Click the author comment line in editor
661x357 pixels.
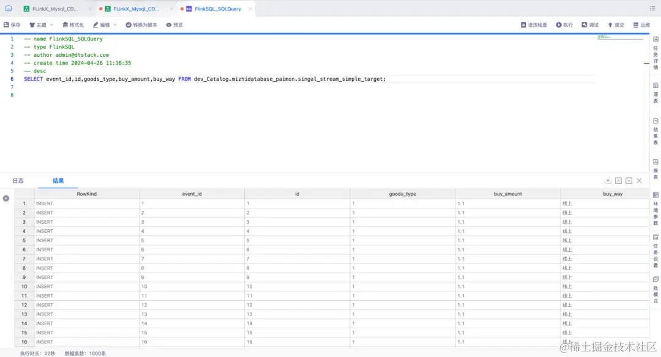click(x=66, y=55)
